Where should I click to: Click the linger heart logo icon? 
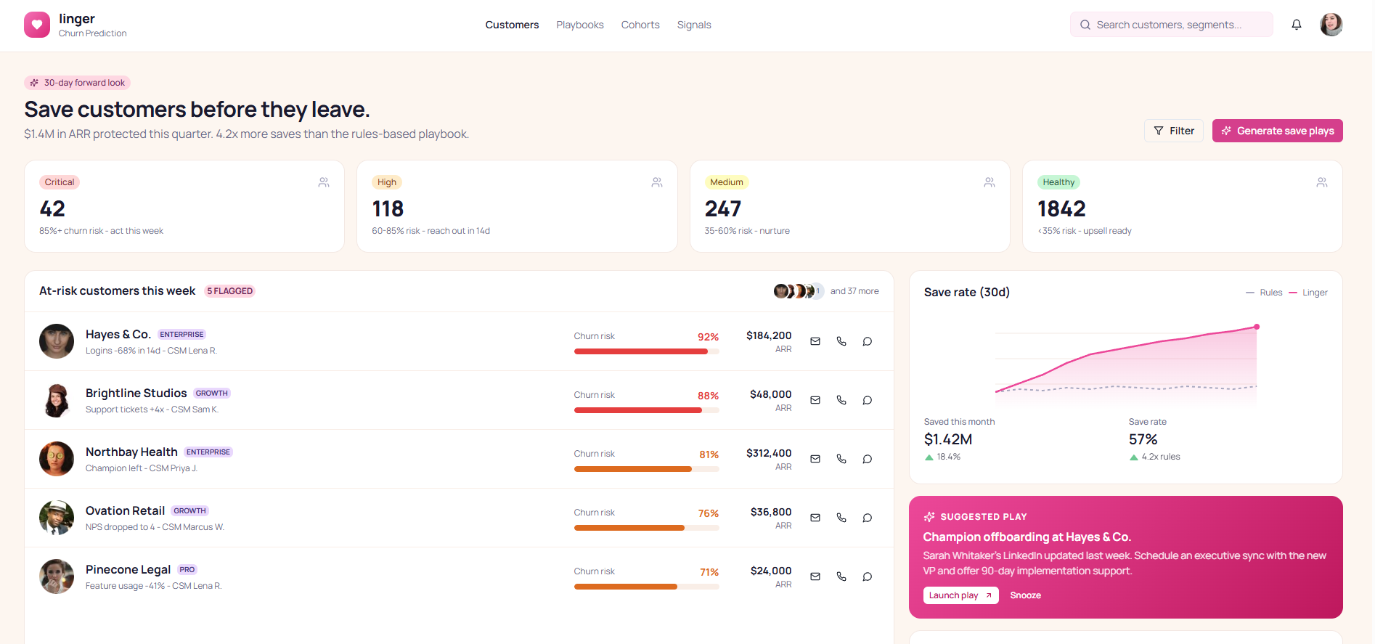click(x=37, y=25)
